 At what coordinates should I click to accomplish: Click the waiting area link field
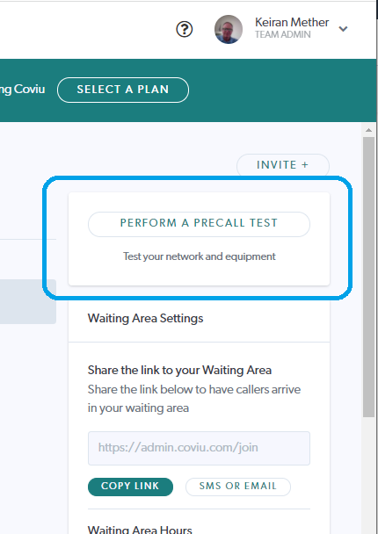[199, 448]
